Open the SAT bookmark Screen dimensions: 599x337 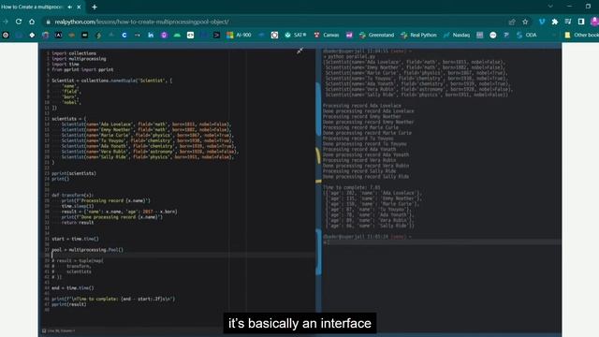pos(296,35)
